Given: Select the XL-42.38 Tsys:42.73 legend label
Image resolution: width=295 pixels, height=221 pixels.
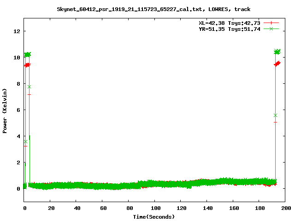Looking at the screenshot, I should tap(230, 23).
